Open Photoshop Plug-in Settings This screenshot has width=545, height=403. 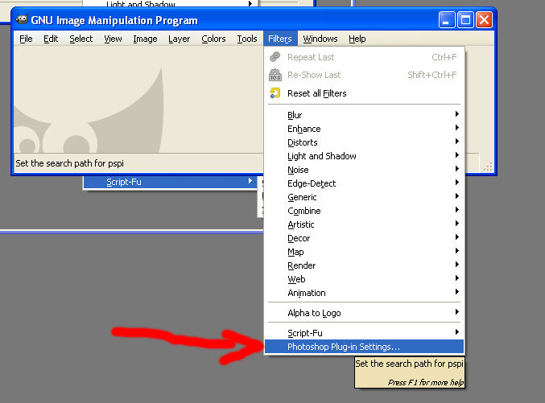[364, 347]
